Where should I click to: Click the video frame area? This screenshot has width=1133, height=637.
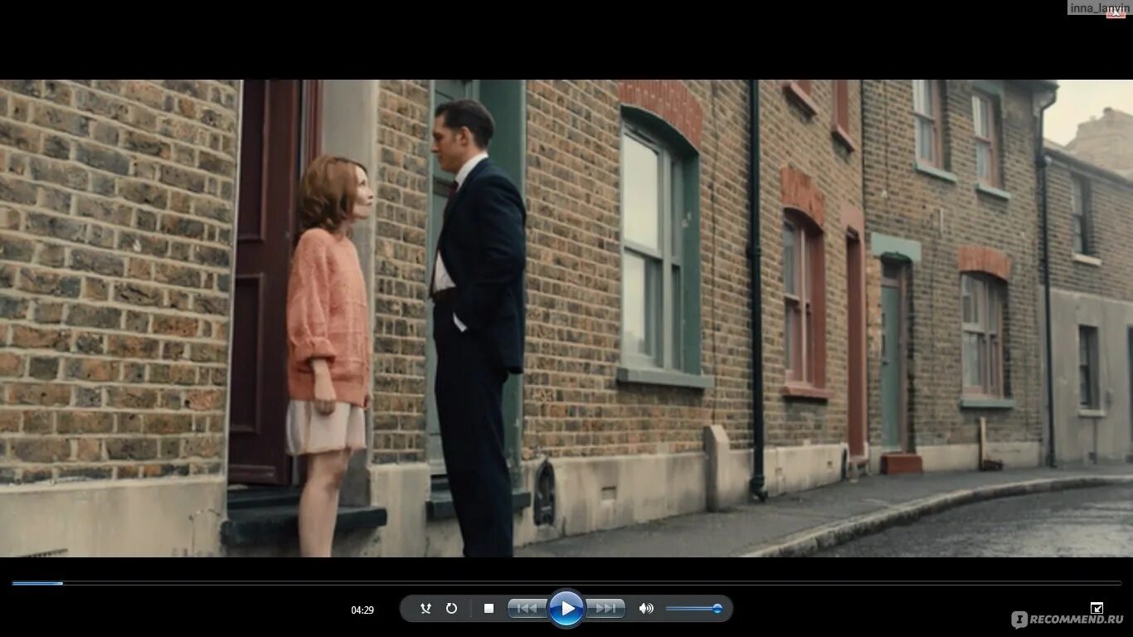(566, 318)
